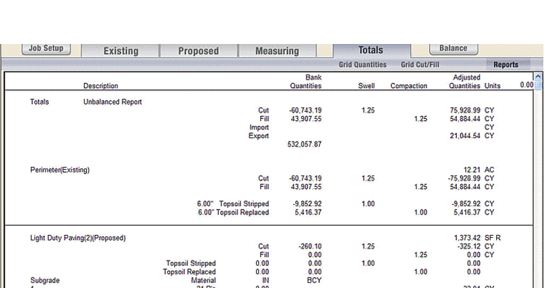Viewport: 545px width, 288px height.
Task: Click the Swell column header
Action: tap(366, 86)
